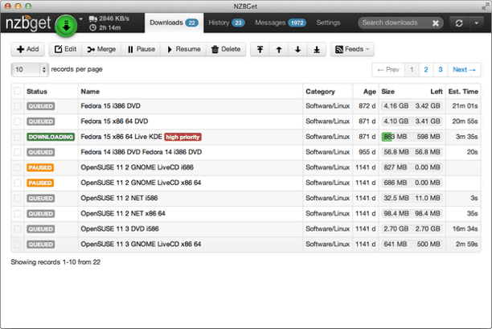Check the Fedora 14 i386 DVD checkbox
Screen dimensions: 492x329
pyautogui.click(x=18, y=152)
